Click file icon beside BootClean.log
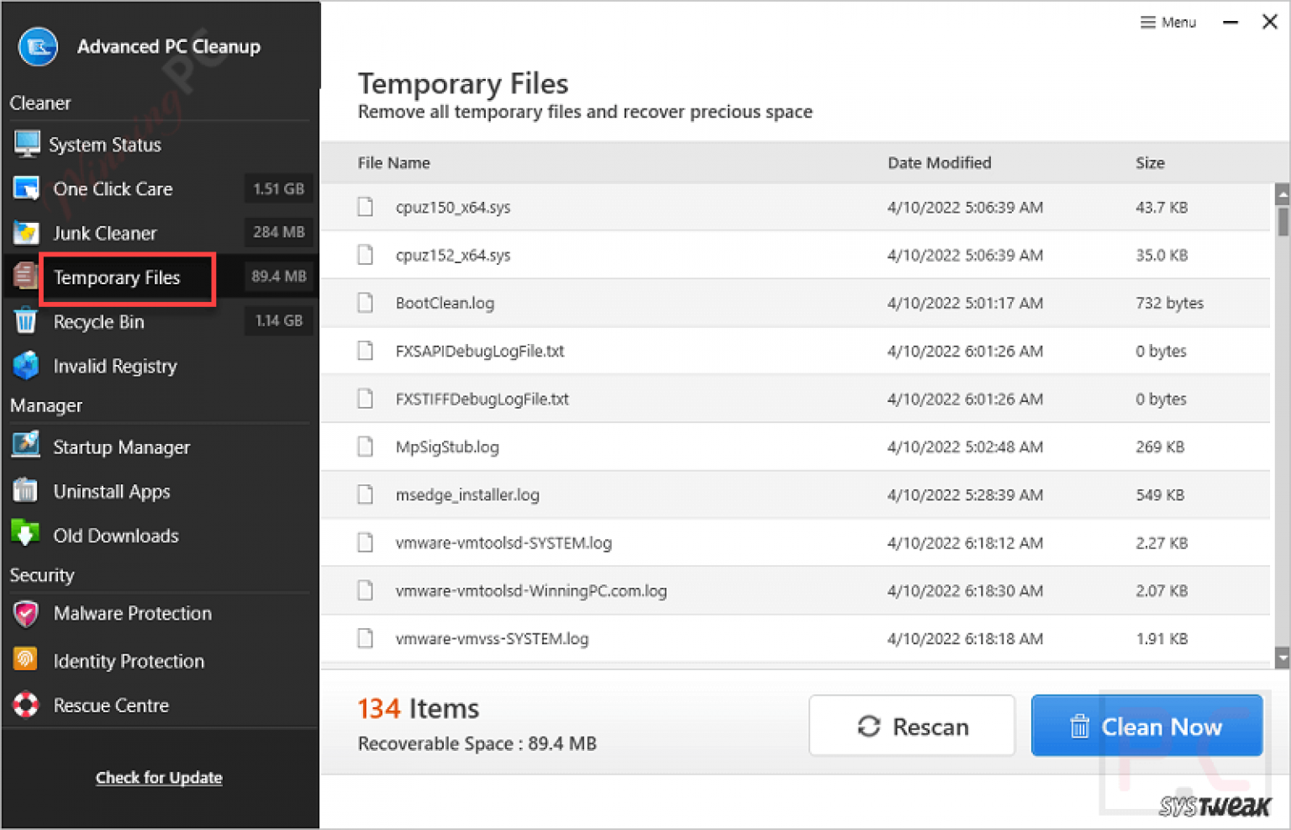This screenshot has height=830, width=1291. point(366,303)
